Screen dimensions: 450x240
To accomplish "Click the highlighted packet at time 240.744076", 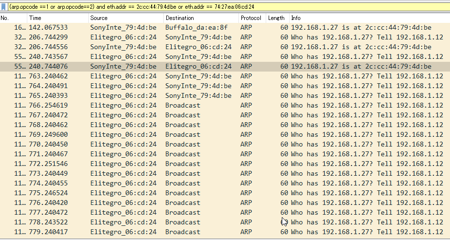I will (x=225, y=66).
